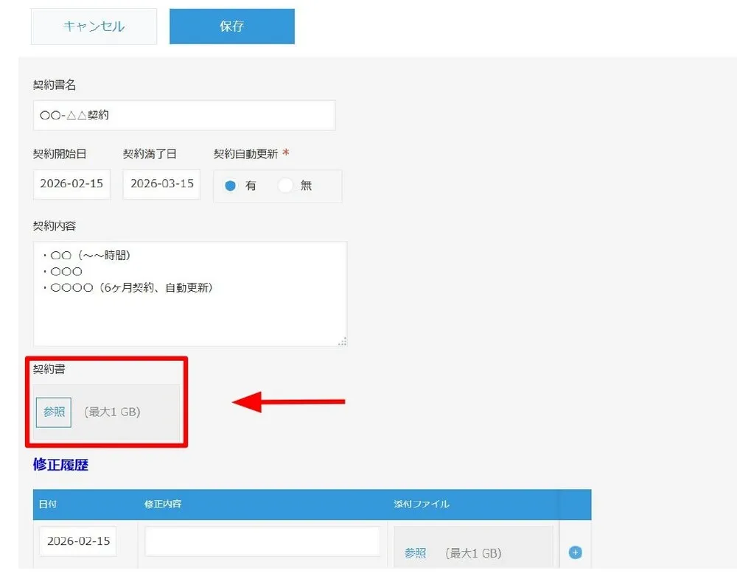Viewport: 737px width, 587px height.
Task: Click the 日付 date field showing 2026-02-15
Action: (x=77, y=541)
